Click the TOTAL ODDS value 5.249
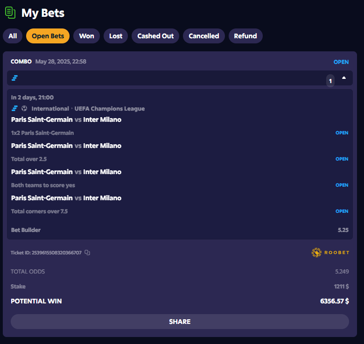364x344 pixels. tap(342, 271)
